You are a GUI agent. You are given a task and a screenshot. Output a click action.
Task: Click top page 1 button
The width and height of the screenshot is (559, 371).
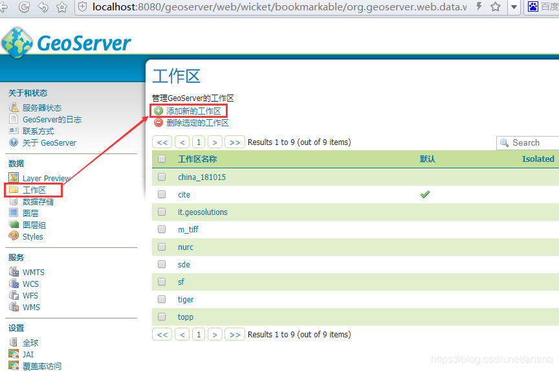[x=199, y=142]
